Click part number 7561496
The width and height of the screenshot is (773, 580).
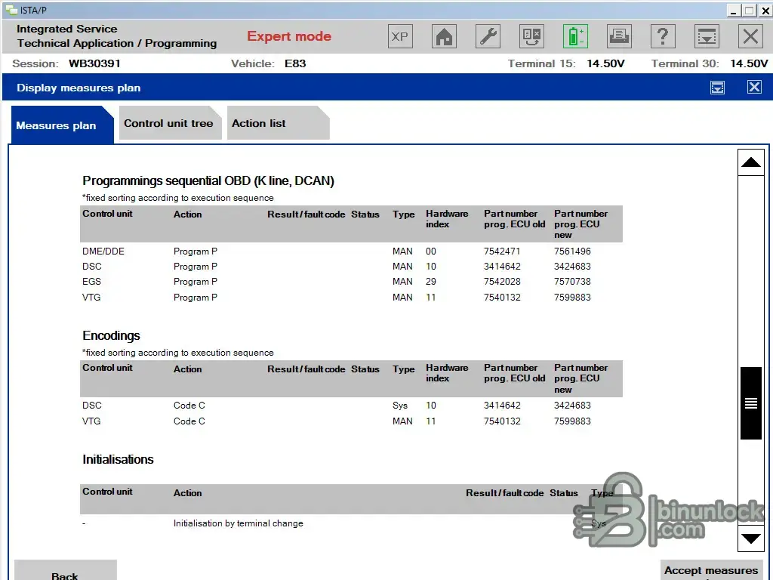click(572, 251)
